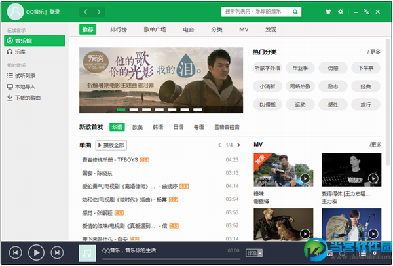The height and width of the screenshot is (266, 393).
Task: Select the 欧美 new songs filter
Action: 138,127
